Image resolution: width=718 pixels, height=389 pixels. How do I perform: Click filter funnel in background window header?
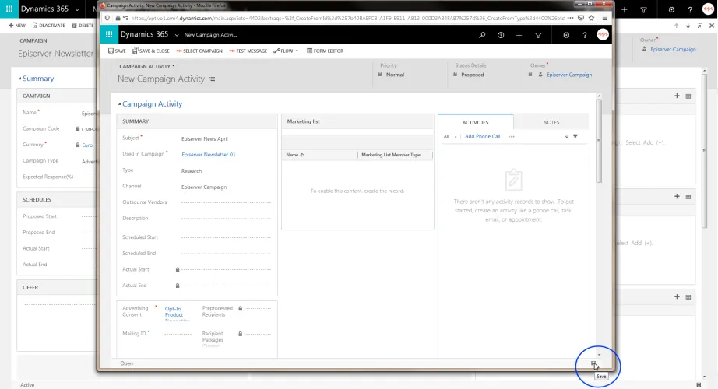(x=643, y=9)
